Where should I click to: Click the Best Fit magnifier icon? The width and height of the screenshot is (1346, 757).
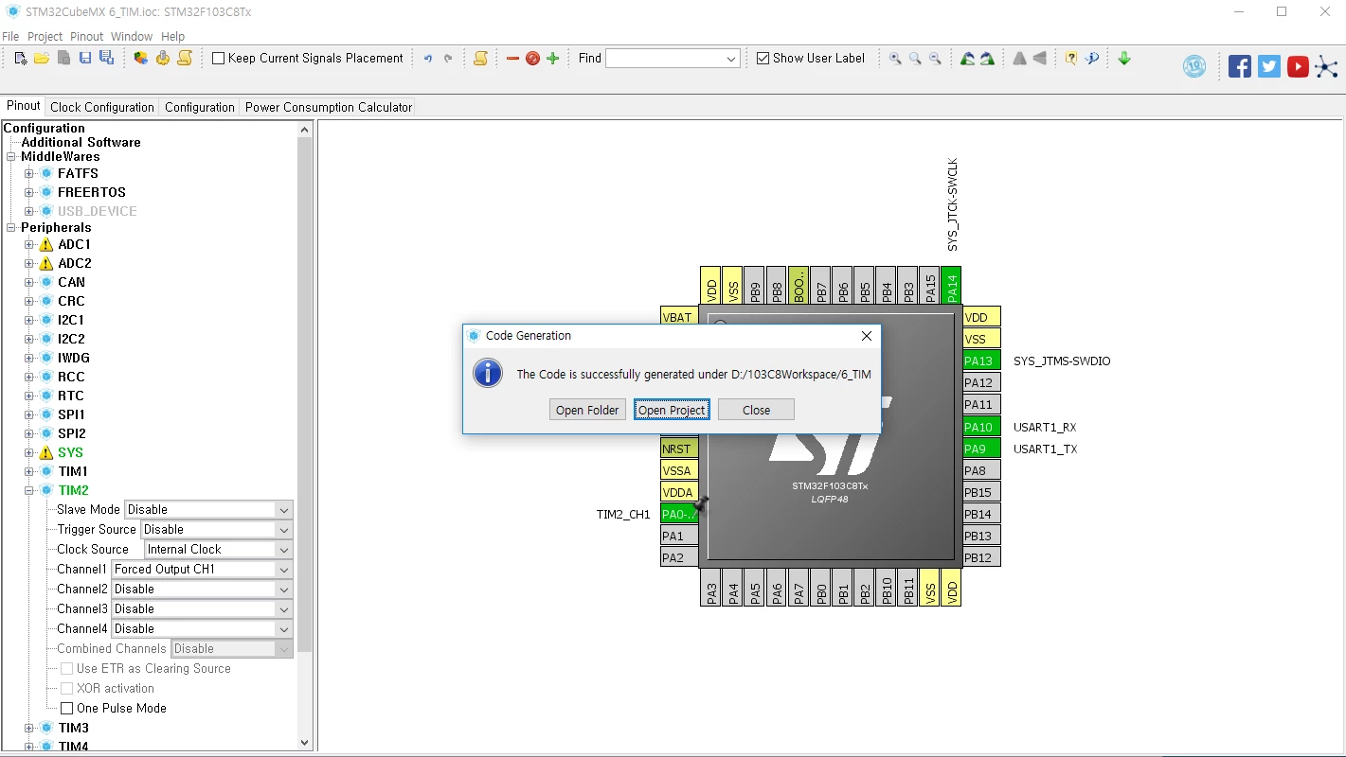click(x=915, y=59)
